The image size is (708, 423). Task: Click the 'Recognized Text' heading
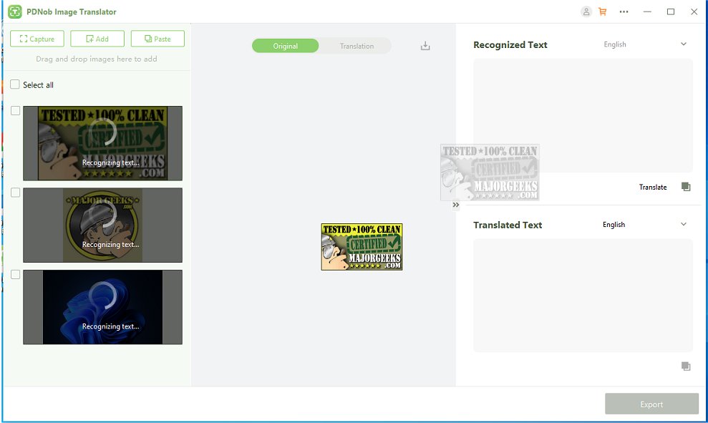tap(510, 44)
